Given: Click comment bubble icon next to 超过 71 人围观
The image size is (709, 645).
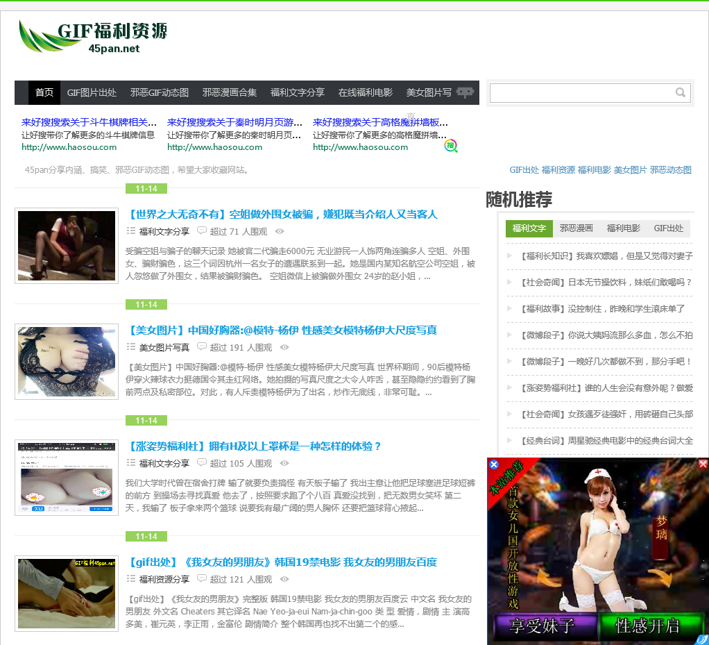Looking at the screenshot, I should [x=202, y=231].
